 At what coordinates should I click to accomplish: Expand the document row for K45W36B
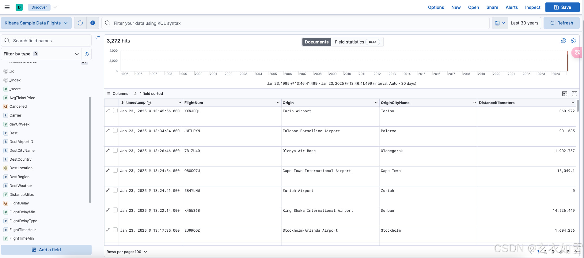[x=108, y=210]
